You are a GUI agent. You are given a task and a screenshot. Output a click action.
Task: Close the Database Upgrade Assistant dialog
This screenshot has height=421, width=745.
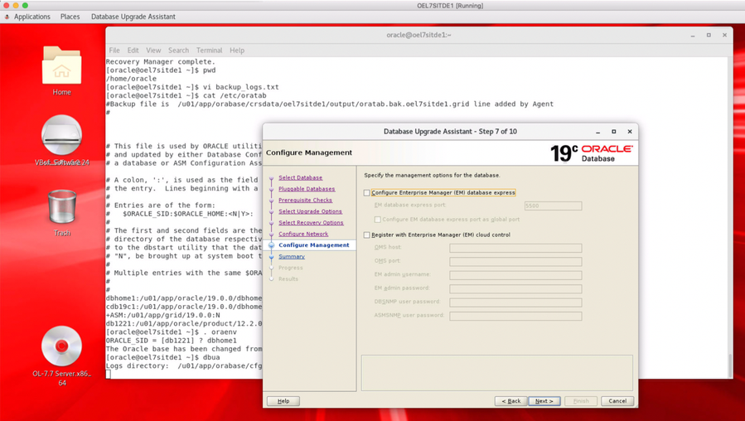click(x=630, y=132)
